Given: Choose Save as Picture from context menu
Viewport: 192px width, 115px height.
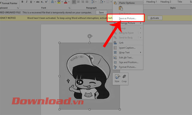Looking at the screenshot, I should 127,18.
